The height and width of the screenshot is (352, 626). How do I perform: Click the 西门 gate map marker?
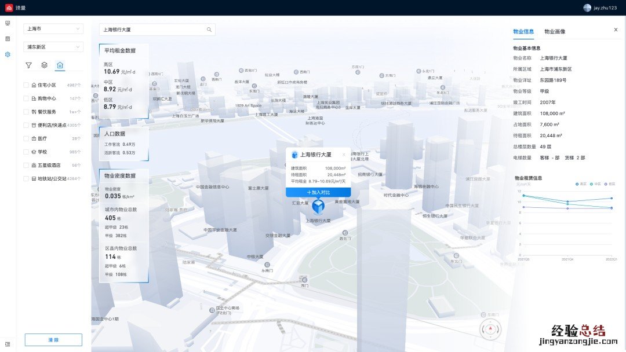(304, 280)
